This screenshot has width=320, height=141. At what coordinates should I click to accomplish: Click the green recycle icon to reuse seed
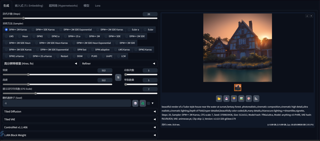point(143,103)
